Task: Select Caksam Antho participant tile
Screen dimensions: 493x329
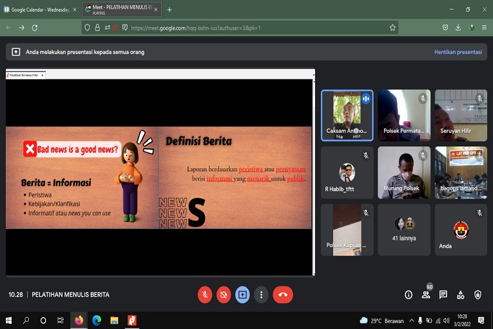Action: pos(347,115)
